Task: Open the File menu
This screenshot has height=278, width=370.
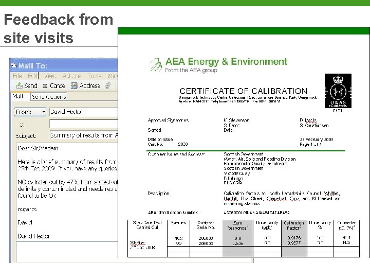Action: pos(17,76)
